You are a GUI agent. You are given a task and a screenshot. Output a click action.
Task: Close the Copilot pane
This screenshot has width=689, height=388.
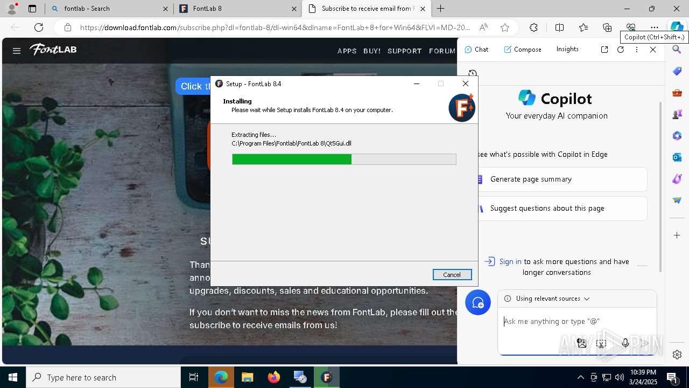pyautogui.click(x=653, y=50)
